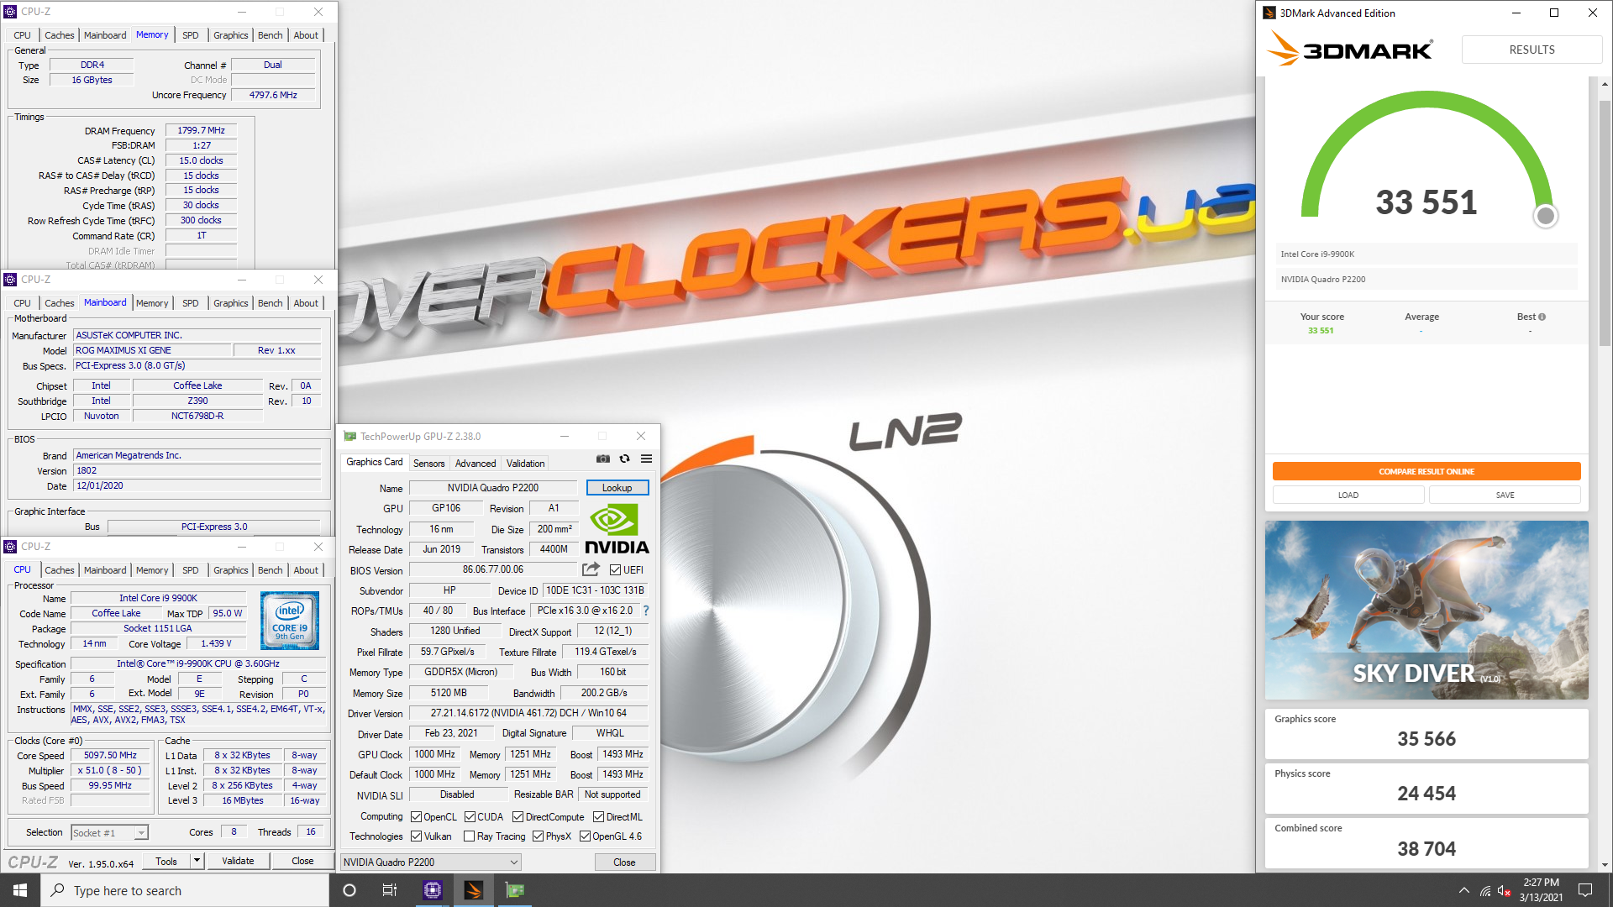1613x907 pixels.
Task: Toggle the OpenGL 4.6 checkbox
Action: click(x=585, y=836)
